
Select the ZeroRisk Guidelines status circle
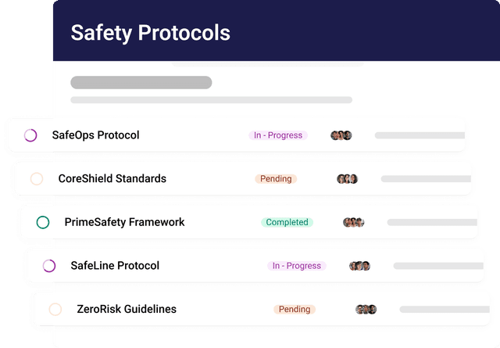[55, 310]
